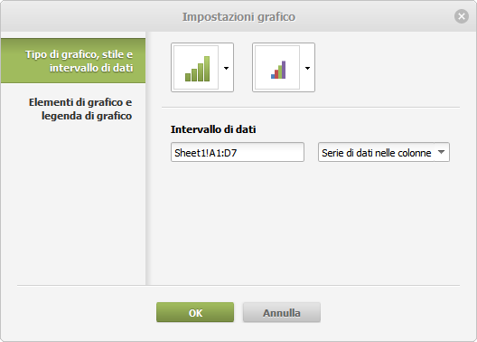
Task: Click the blue bar in the style thumbnail
Action: (273, 76)
